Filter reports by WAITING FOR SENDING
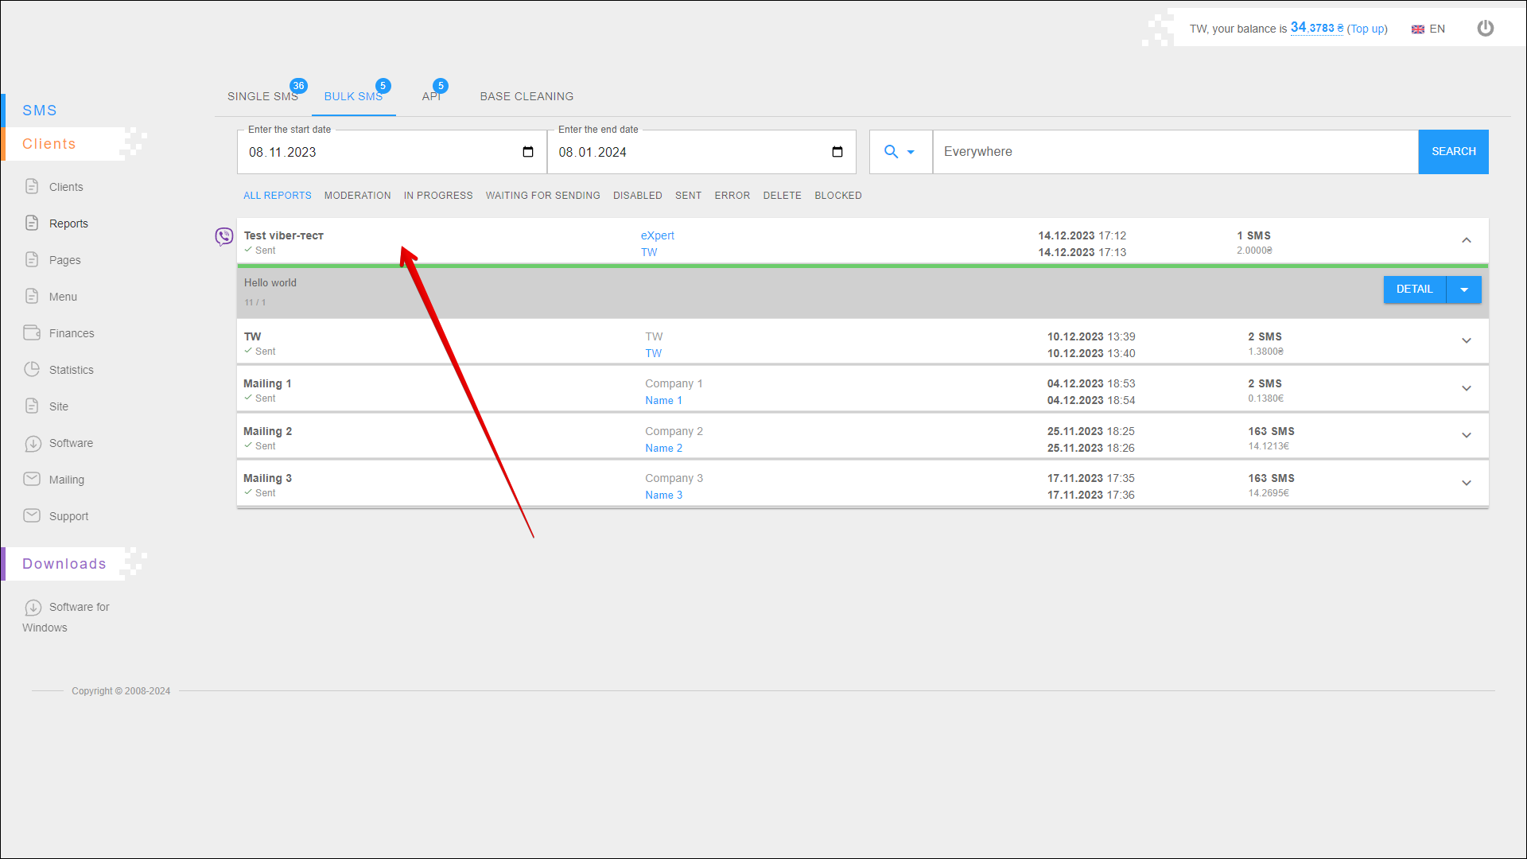The height and width of the screenshot is (859, 1527). click(x=542, y=196)
